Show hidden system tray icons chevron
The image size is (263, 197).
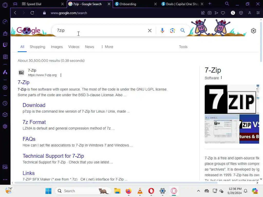[199, 191]
